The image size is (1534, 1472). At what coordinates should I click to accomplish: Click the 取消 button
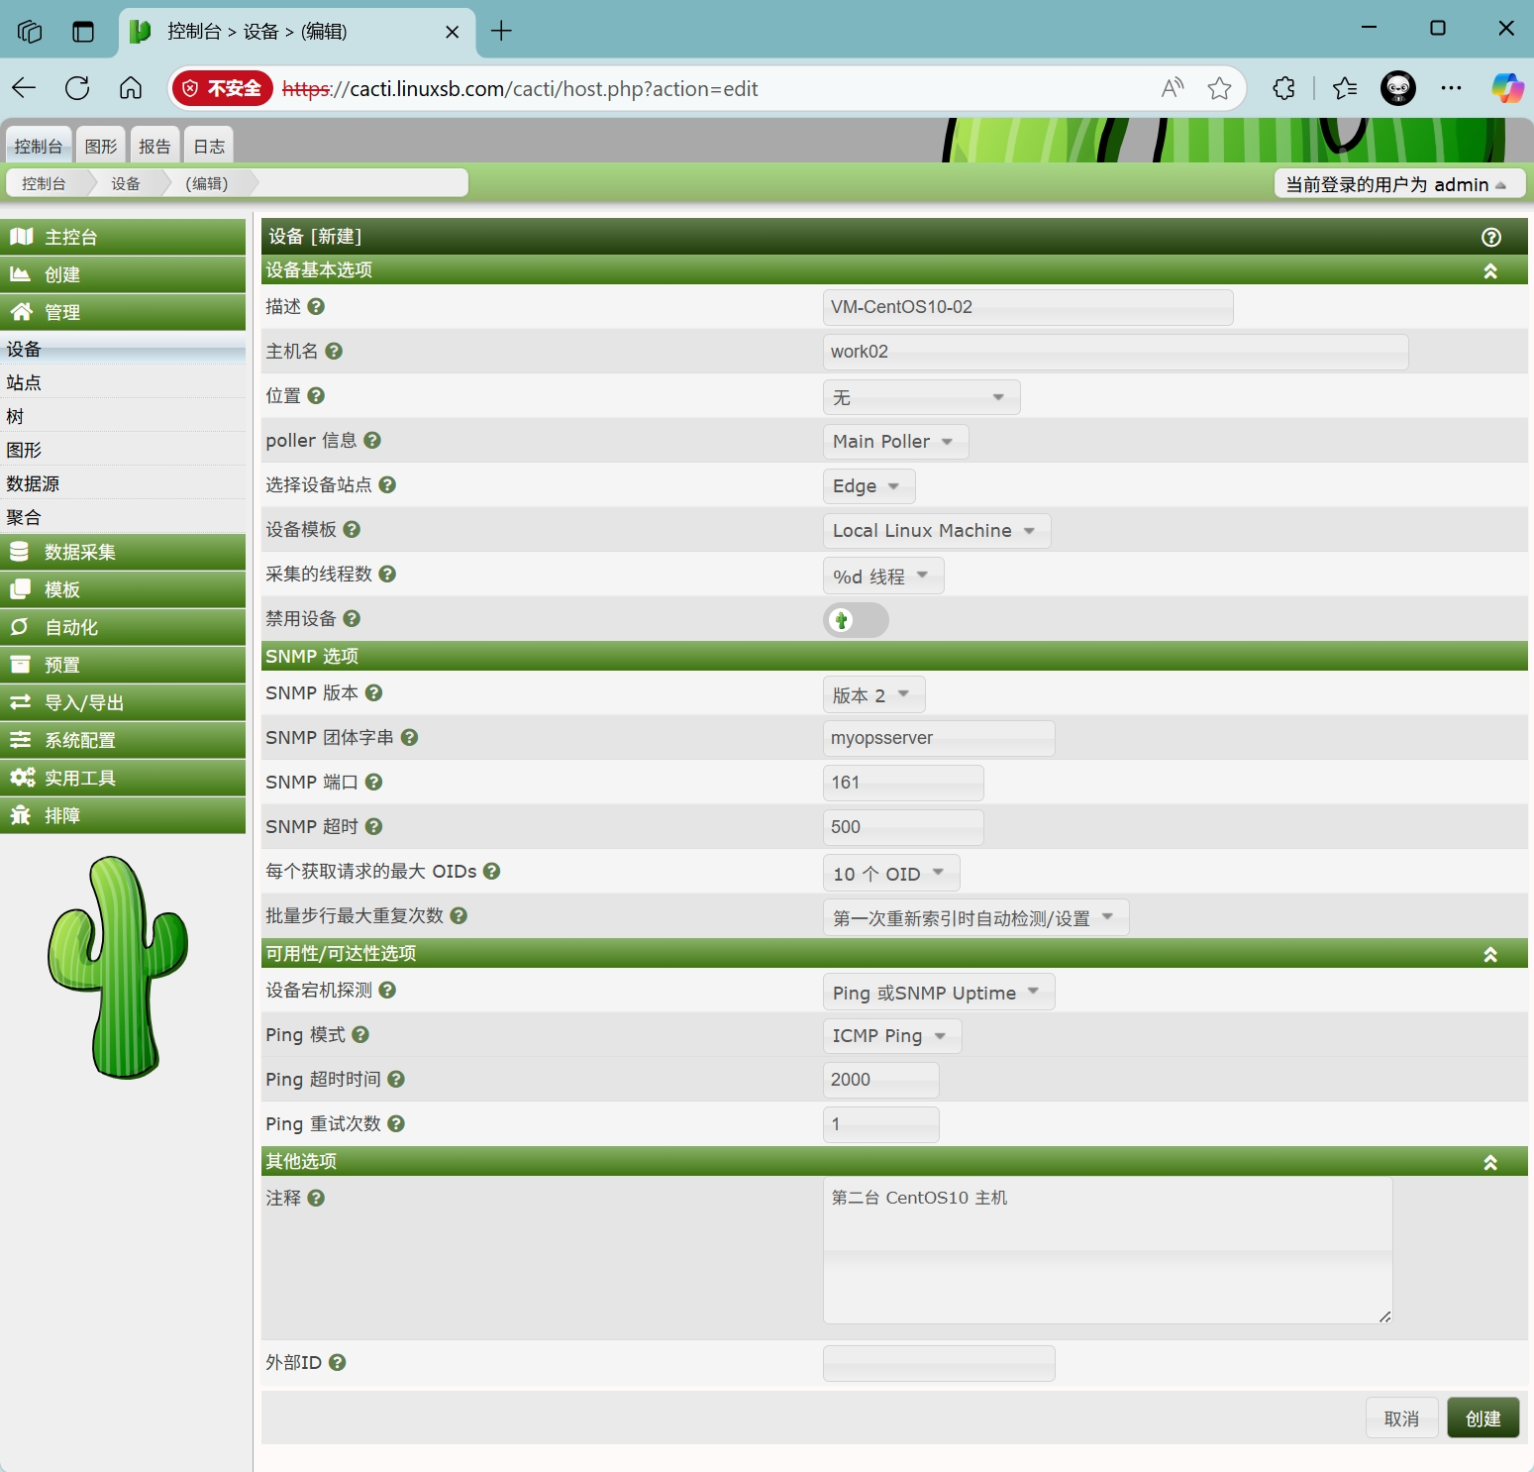1400,1419
